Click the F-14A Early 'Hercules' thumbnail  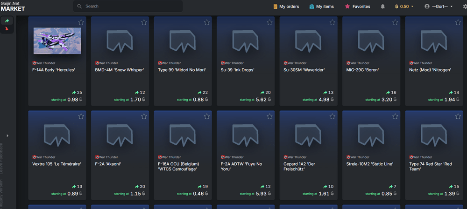coord(57,41)
